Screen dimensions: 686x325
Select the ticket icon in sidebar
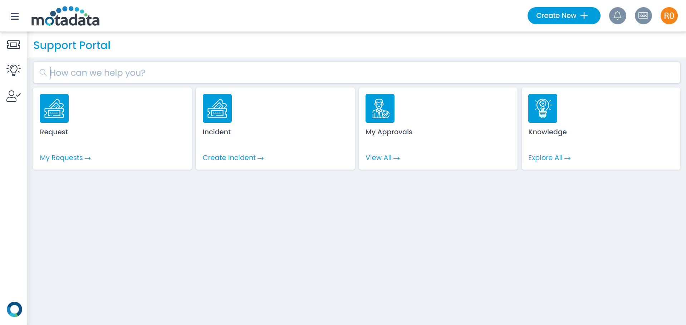tap(13, 45)
